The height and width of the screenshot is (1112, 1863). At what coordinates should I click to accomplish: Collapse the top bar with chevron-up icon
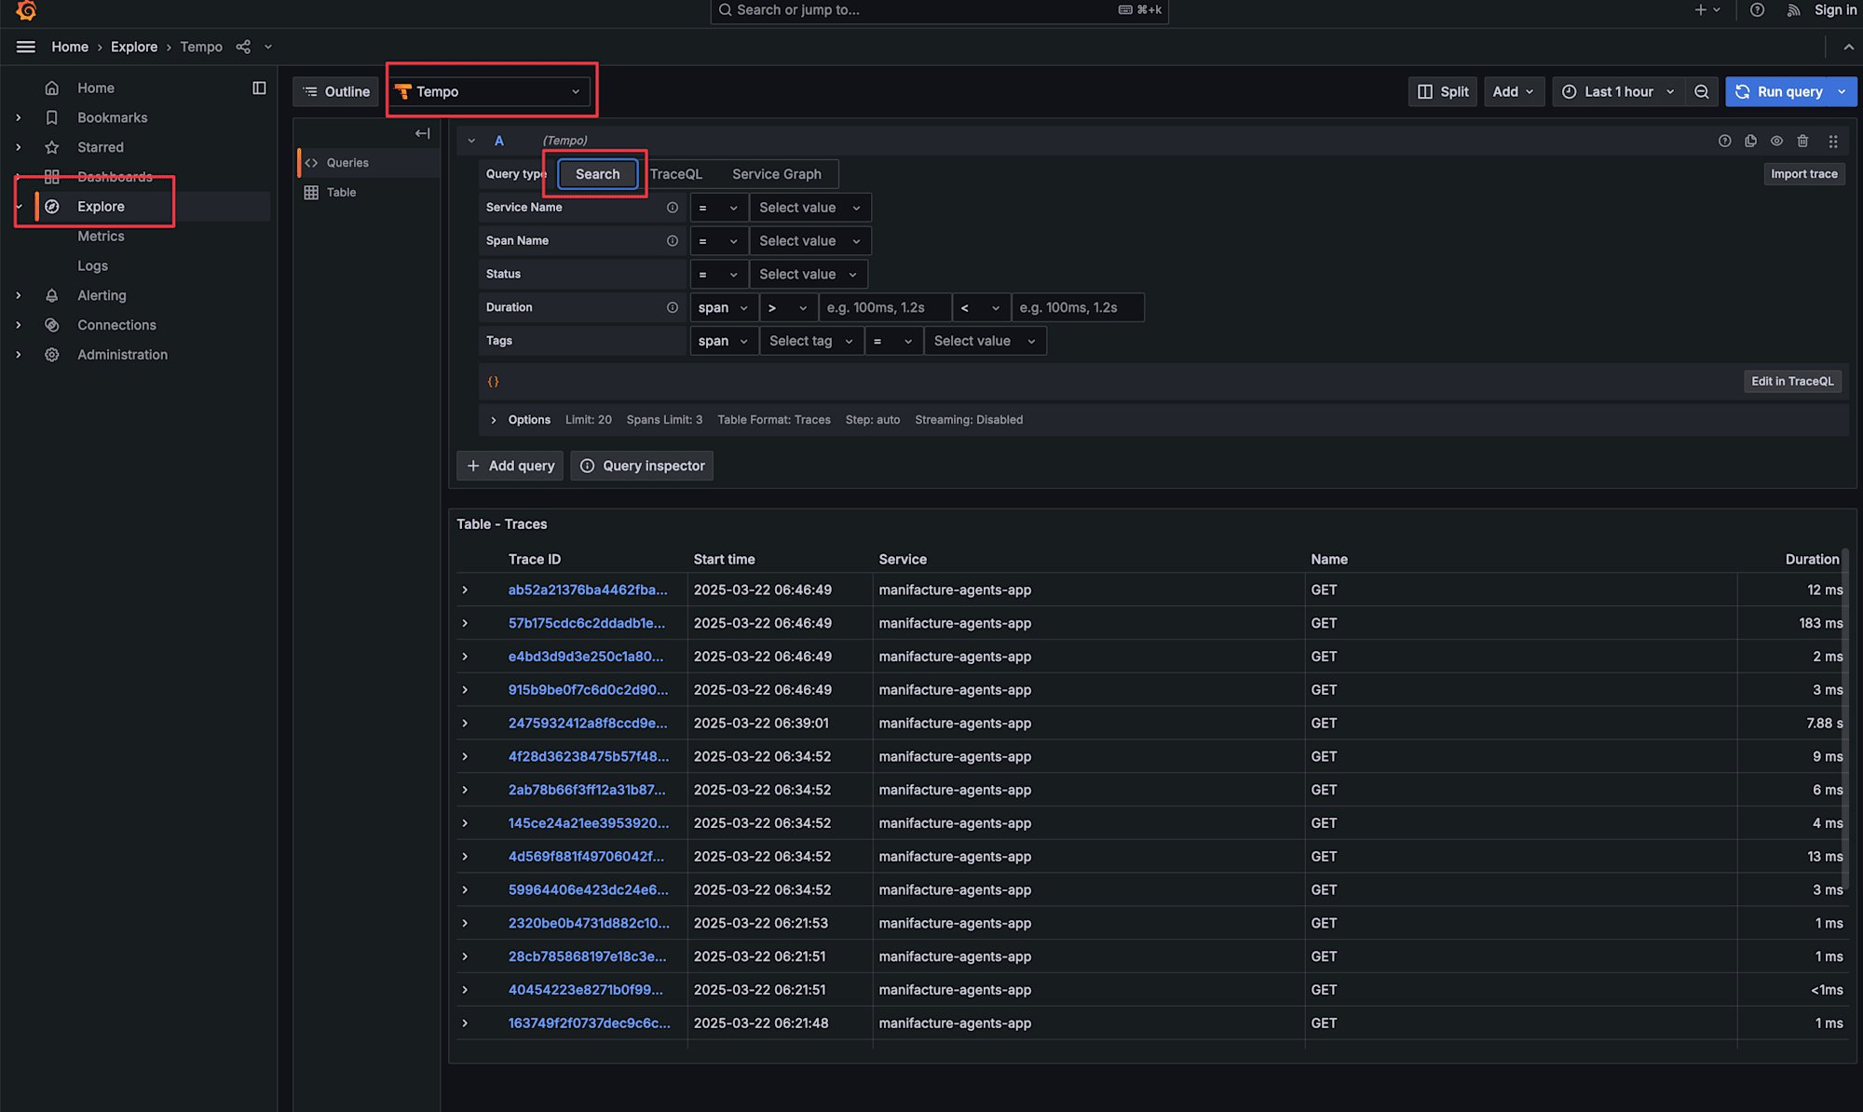coord(1849,47)
